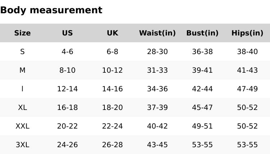Click the Bust(in) column header
The image size is (270, 154).
(202, 33)
